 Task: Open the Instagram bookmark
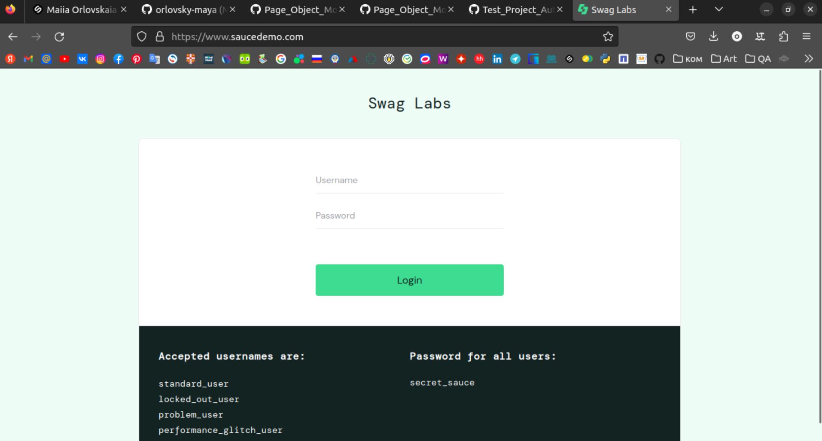coord(100,59)
